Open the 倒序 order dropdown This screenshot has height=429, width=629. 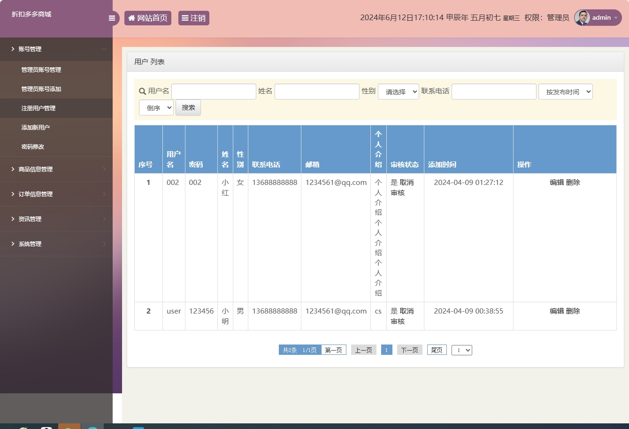(x=156, y=107)
